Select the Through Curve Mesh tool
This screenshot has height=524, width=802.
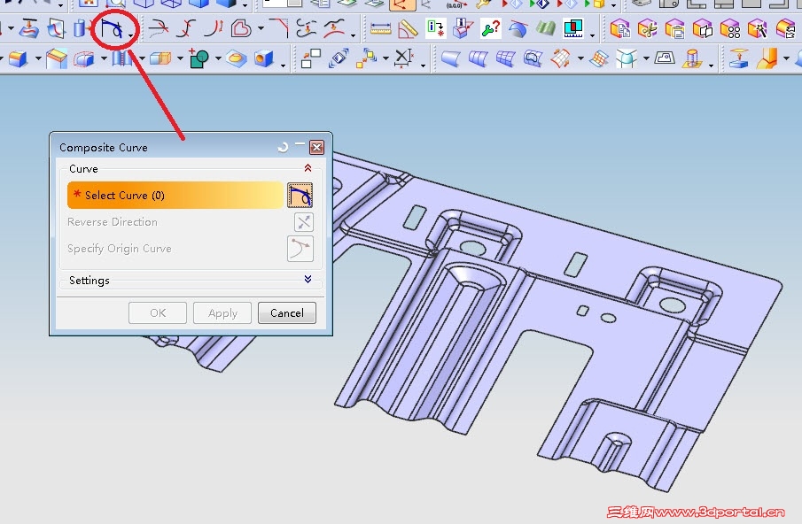[505, 58]
